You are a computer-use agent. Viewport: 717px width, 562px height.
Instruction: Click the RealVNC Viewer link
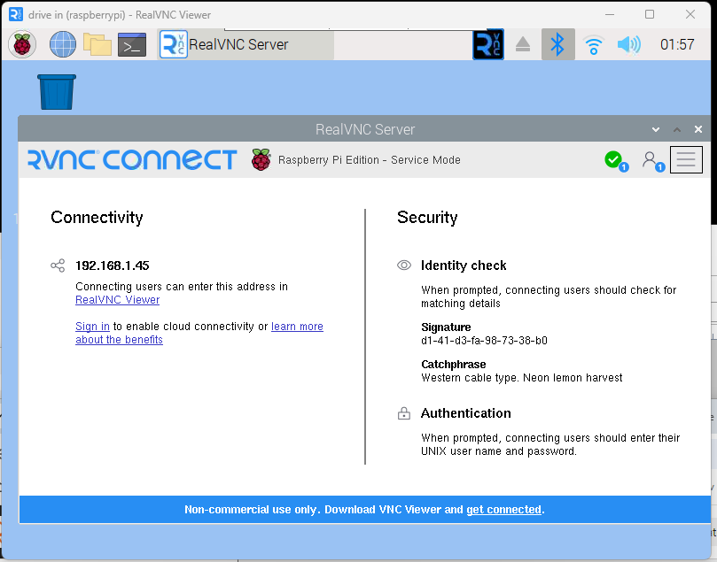tap(117, 300)
